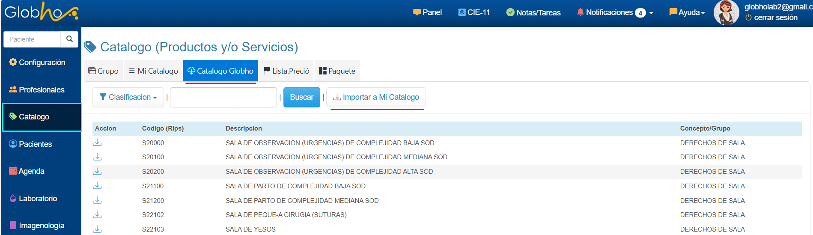
Task: Go to Laboratorio in sidebar
Action: click(x=38, y=199)
